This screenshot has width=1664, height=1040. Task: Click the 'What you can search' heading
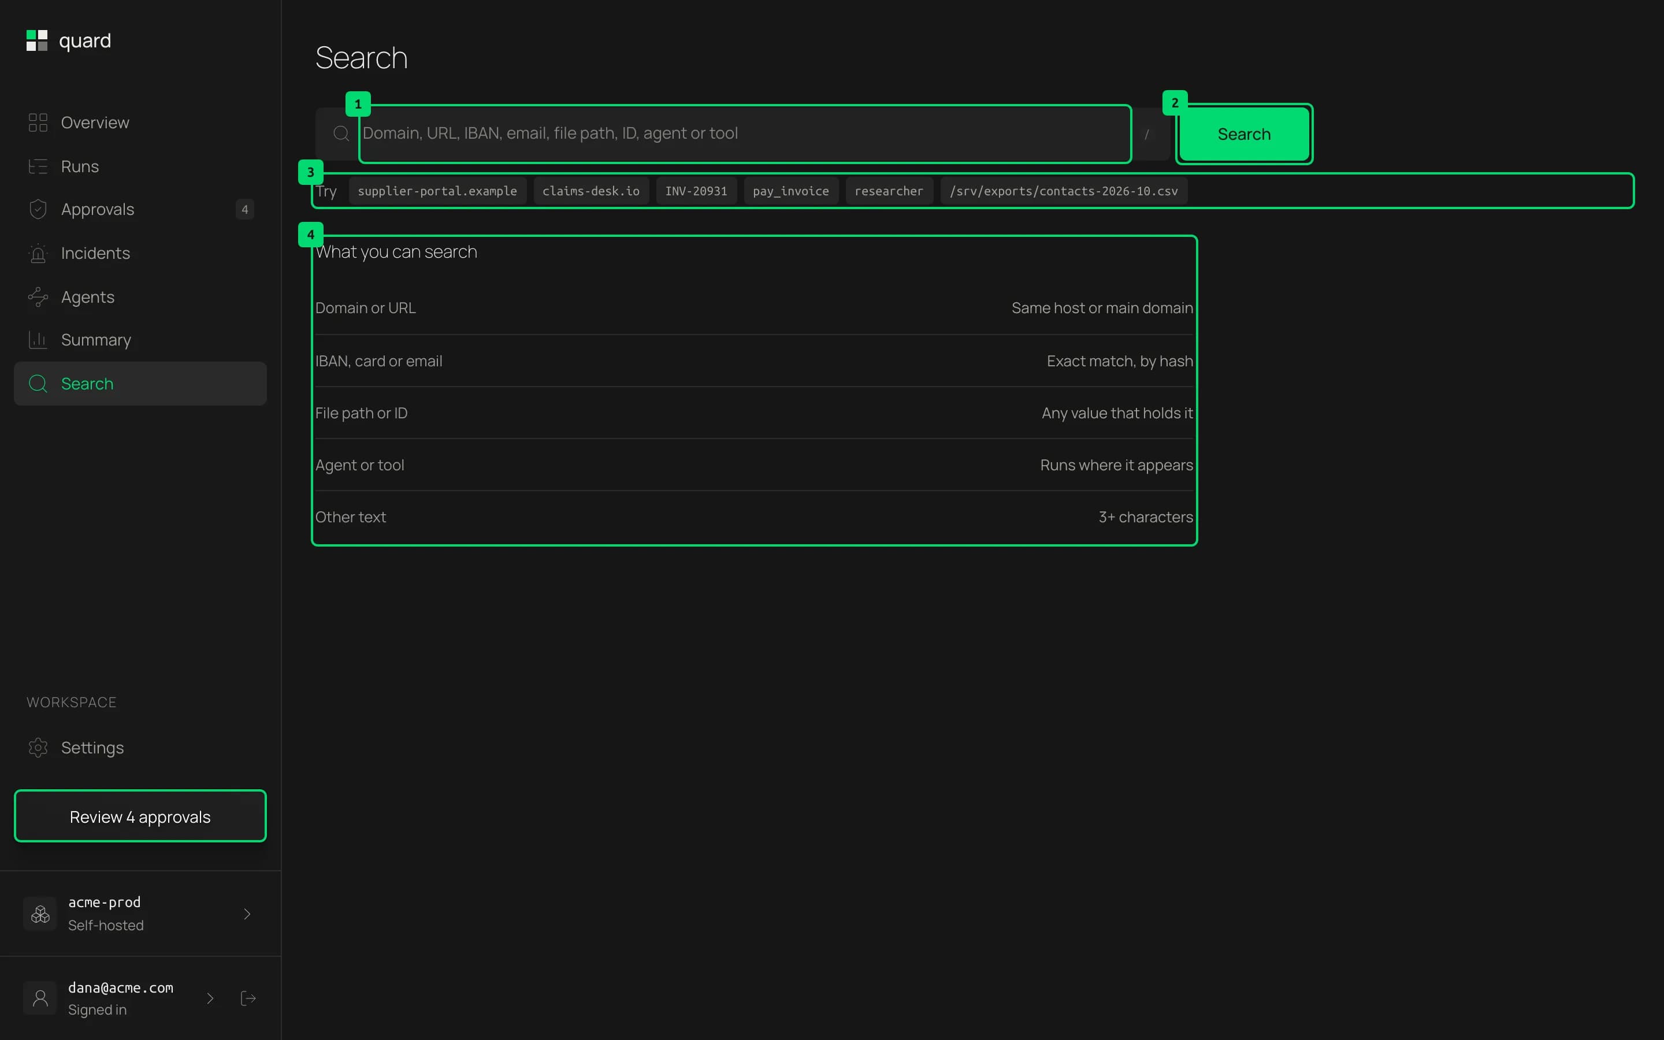[x=396, y=252]
